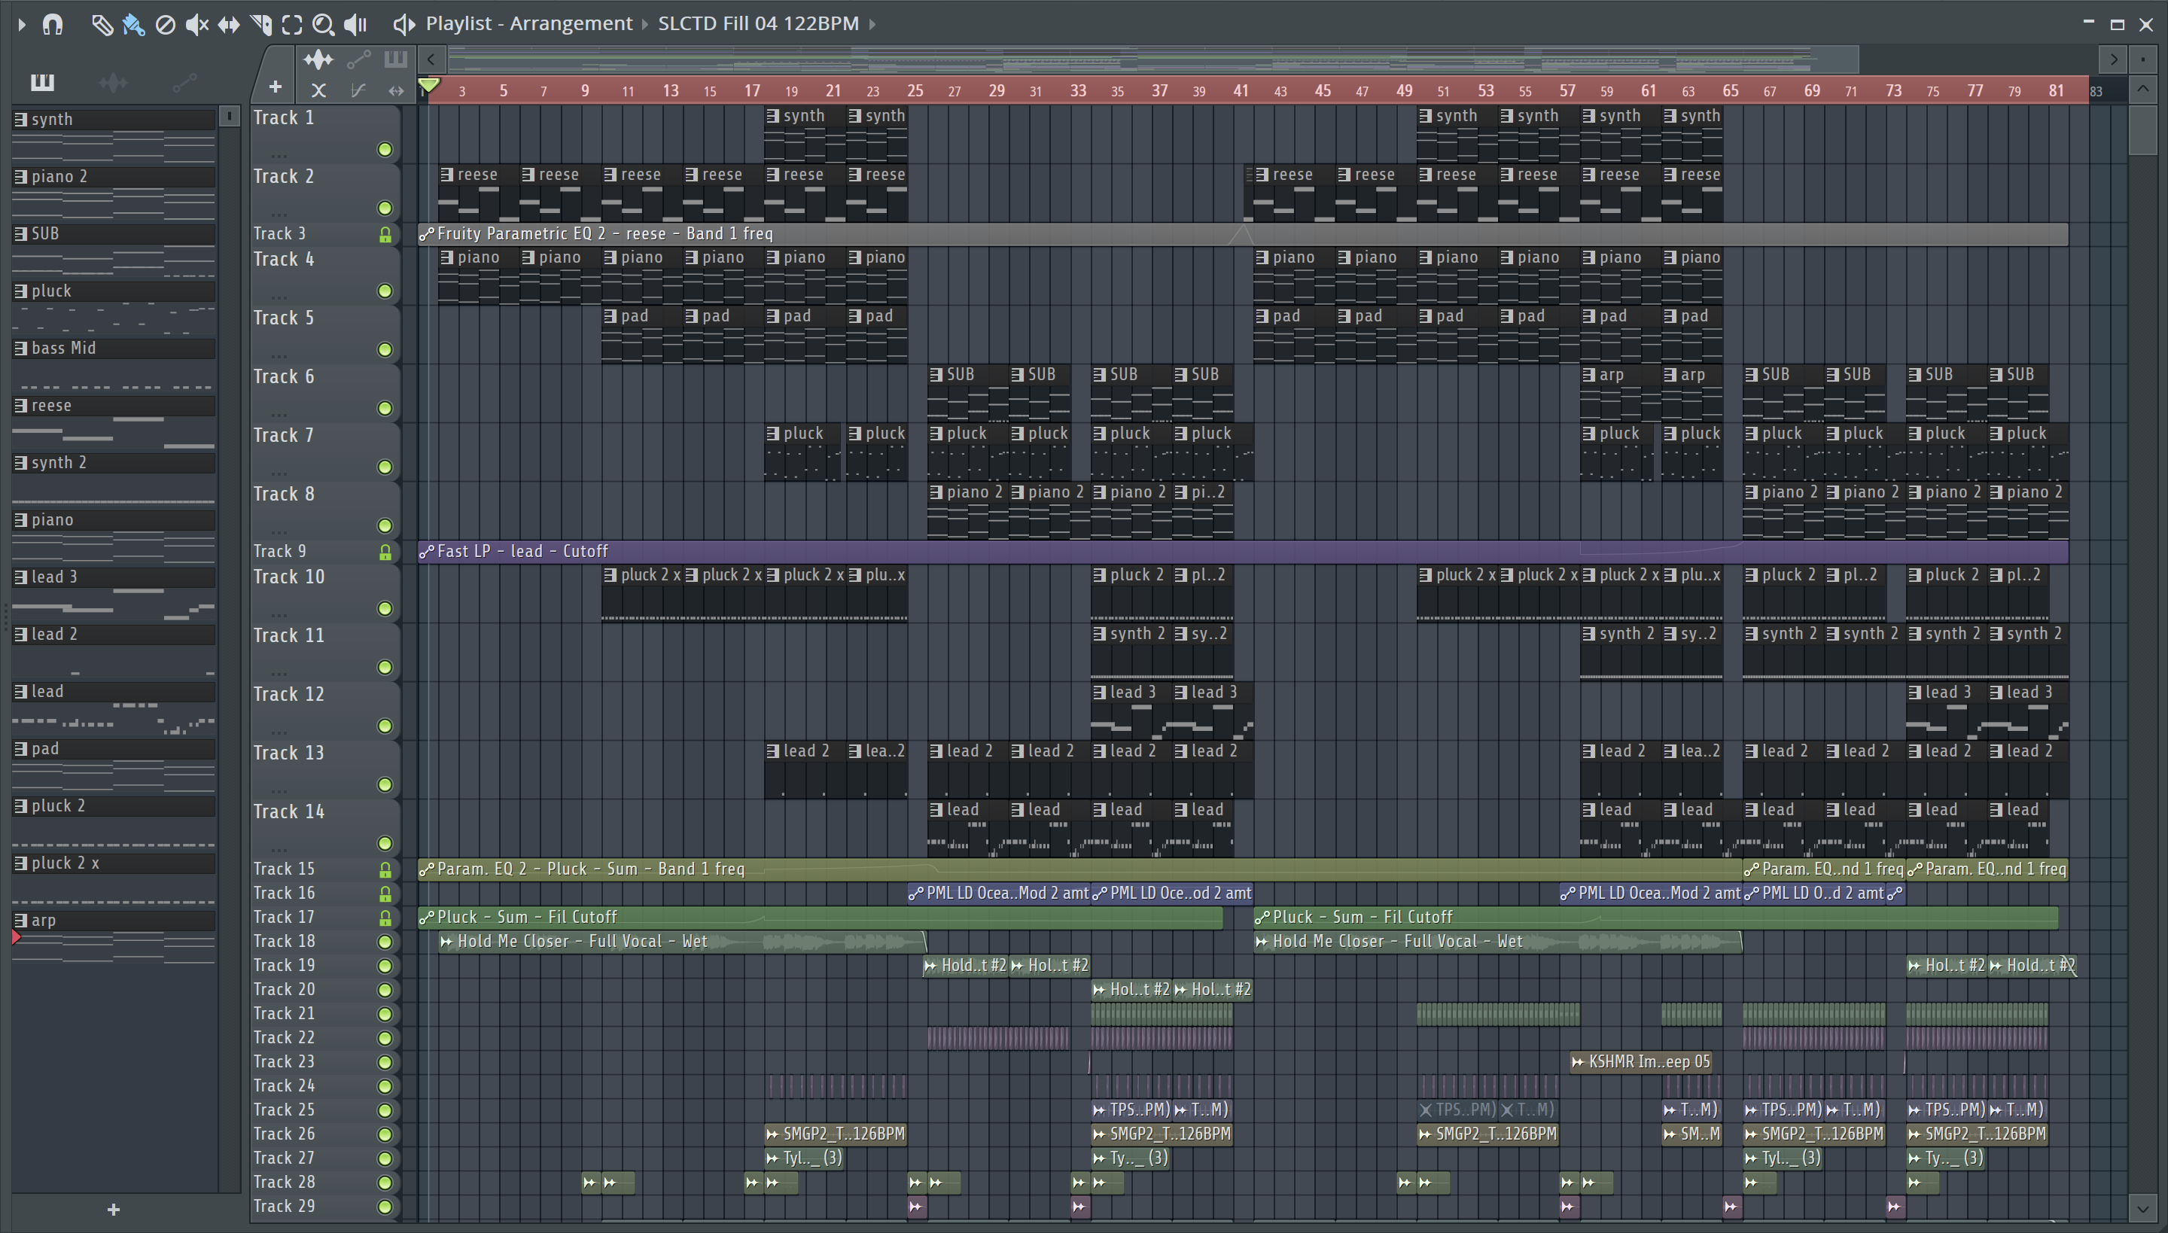Mute Track 7 with its green switch
2168x1233 pixels.
(385, 467)
